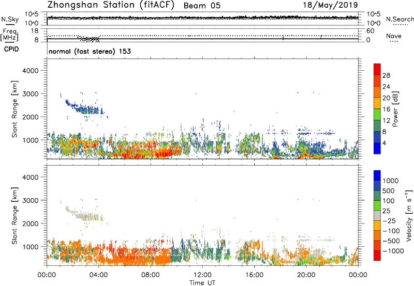Click the 'Zhongshan Station (fitACF)' title
The width and height of the screenshot is (414, 286).
(x=111, y=5)
